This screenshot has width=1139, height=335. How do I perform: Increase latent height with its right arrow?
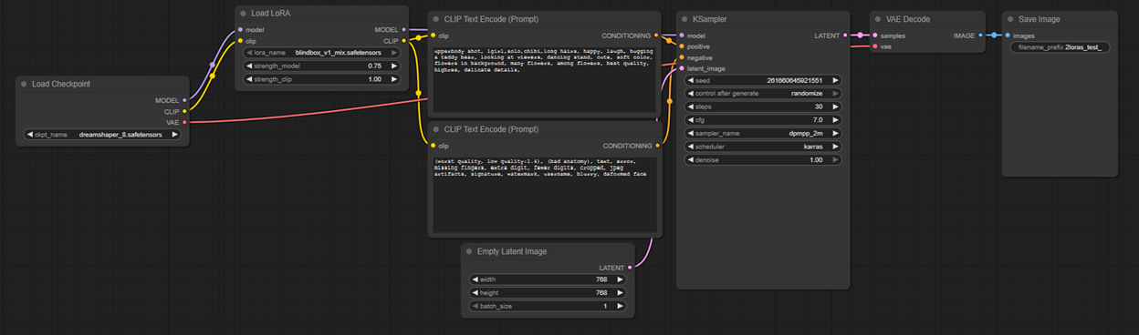click(620, 293)
